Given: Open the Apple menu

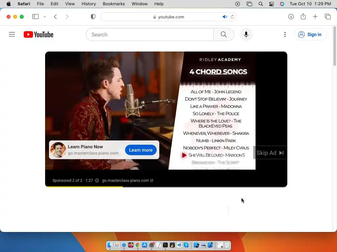Looking at the screenshot, I should [9, 4].
